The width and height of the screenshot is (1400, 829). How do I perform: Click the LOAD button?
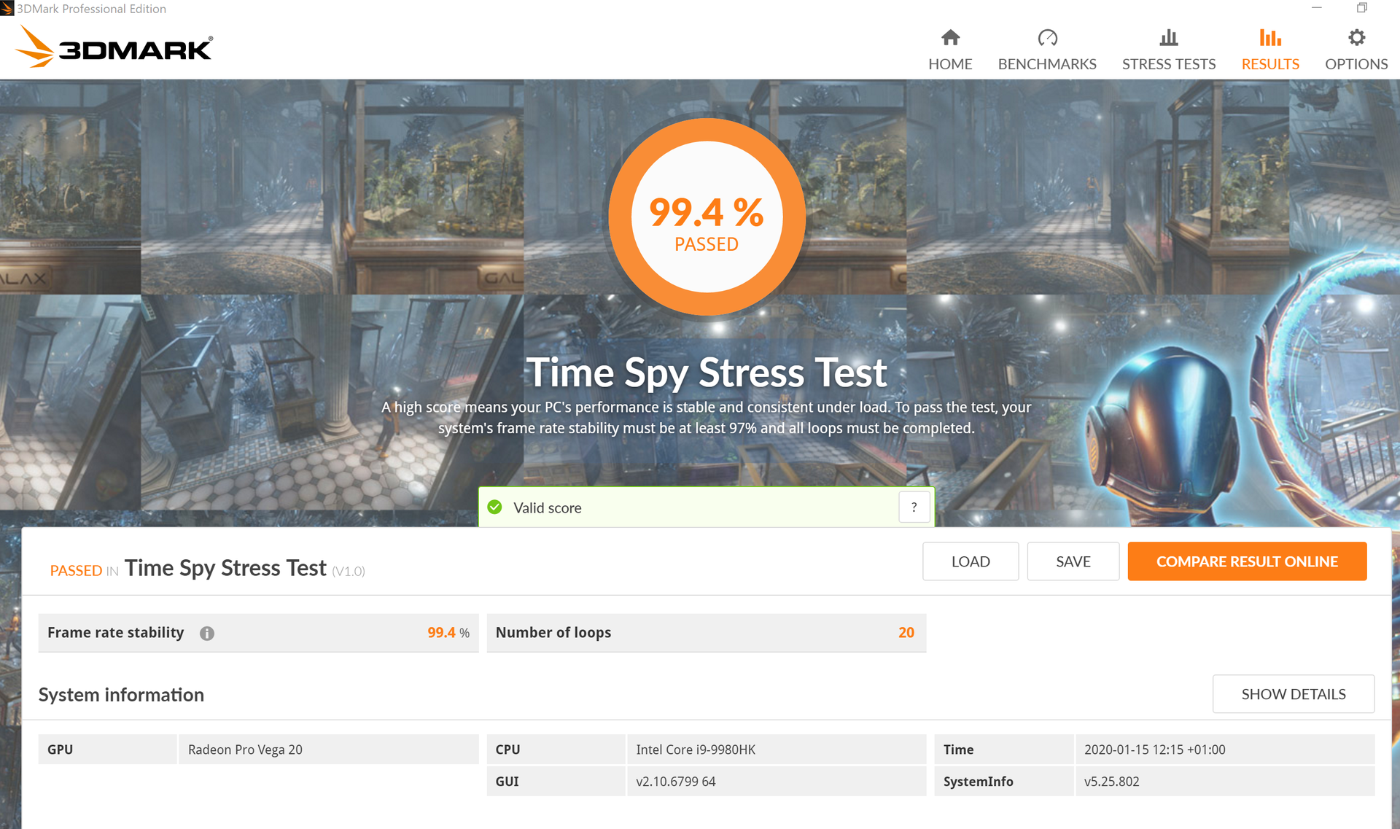[x=971, y=561]
